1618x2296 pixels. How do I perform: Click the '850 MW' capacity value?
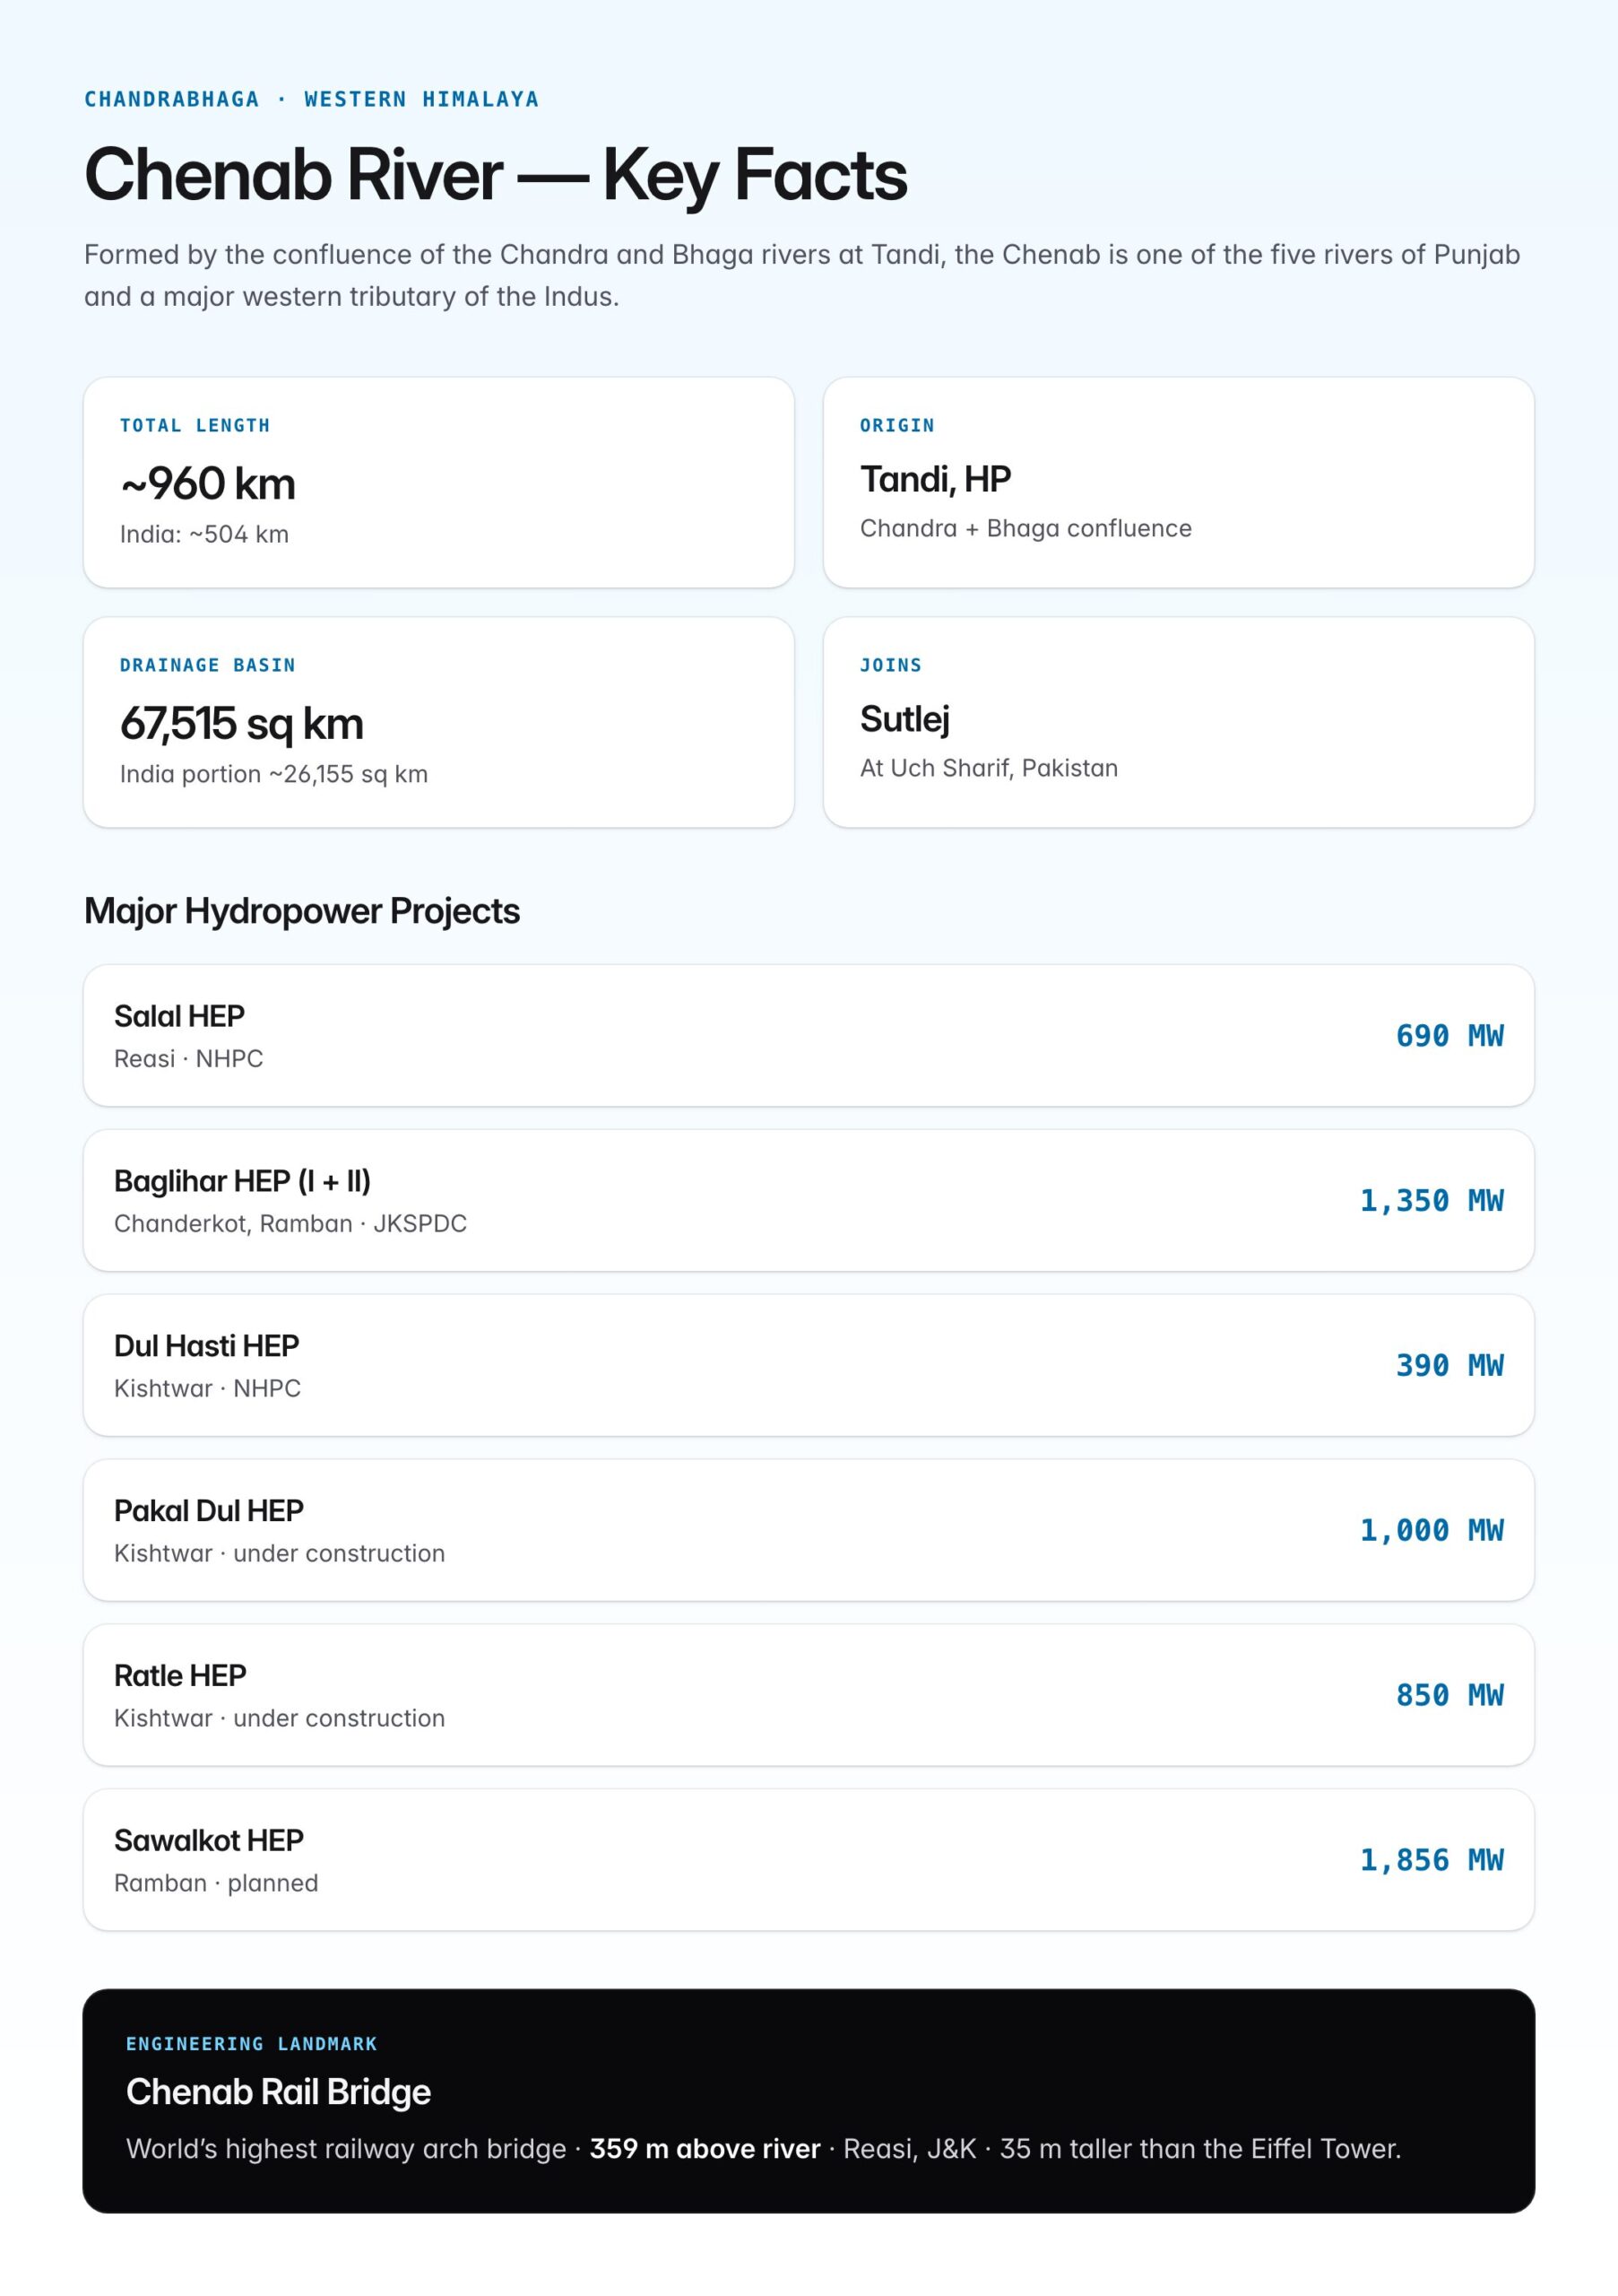click(x=1449, y=1695)
